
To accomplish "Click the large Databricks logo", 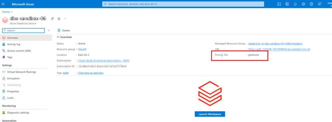I will tap(210, 94).
